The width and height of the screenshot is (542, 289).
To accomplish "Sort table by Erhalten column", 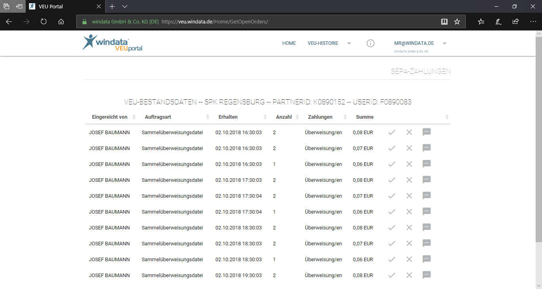I will click(240, 117).
